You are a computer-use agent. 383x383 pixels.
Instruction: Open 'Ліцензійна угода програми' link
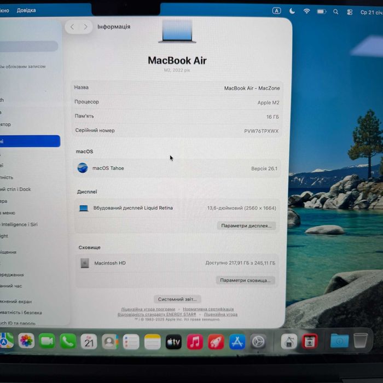pyautogui.click(x=148, y=309)
